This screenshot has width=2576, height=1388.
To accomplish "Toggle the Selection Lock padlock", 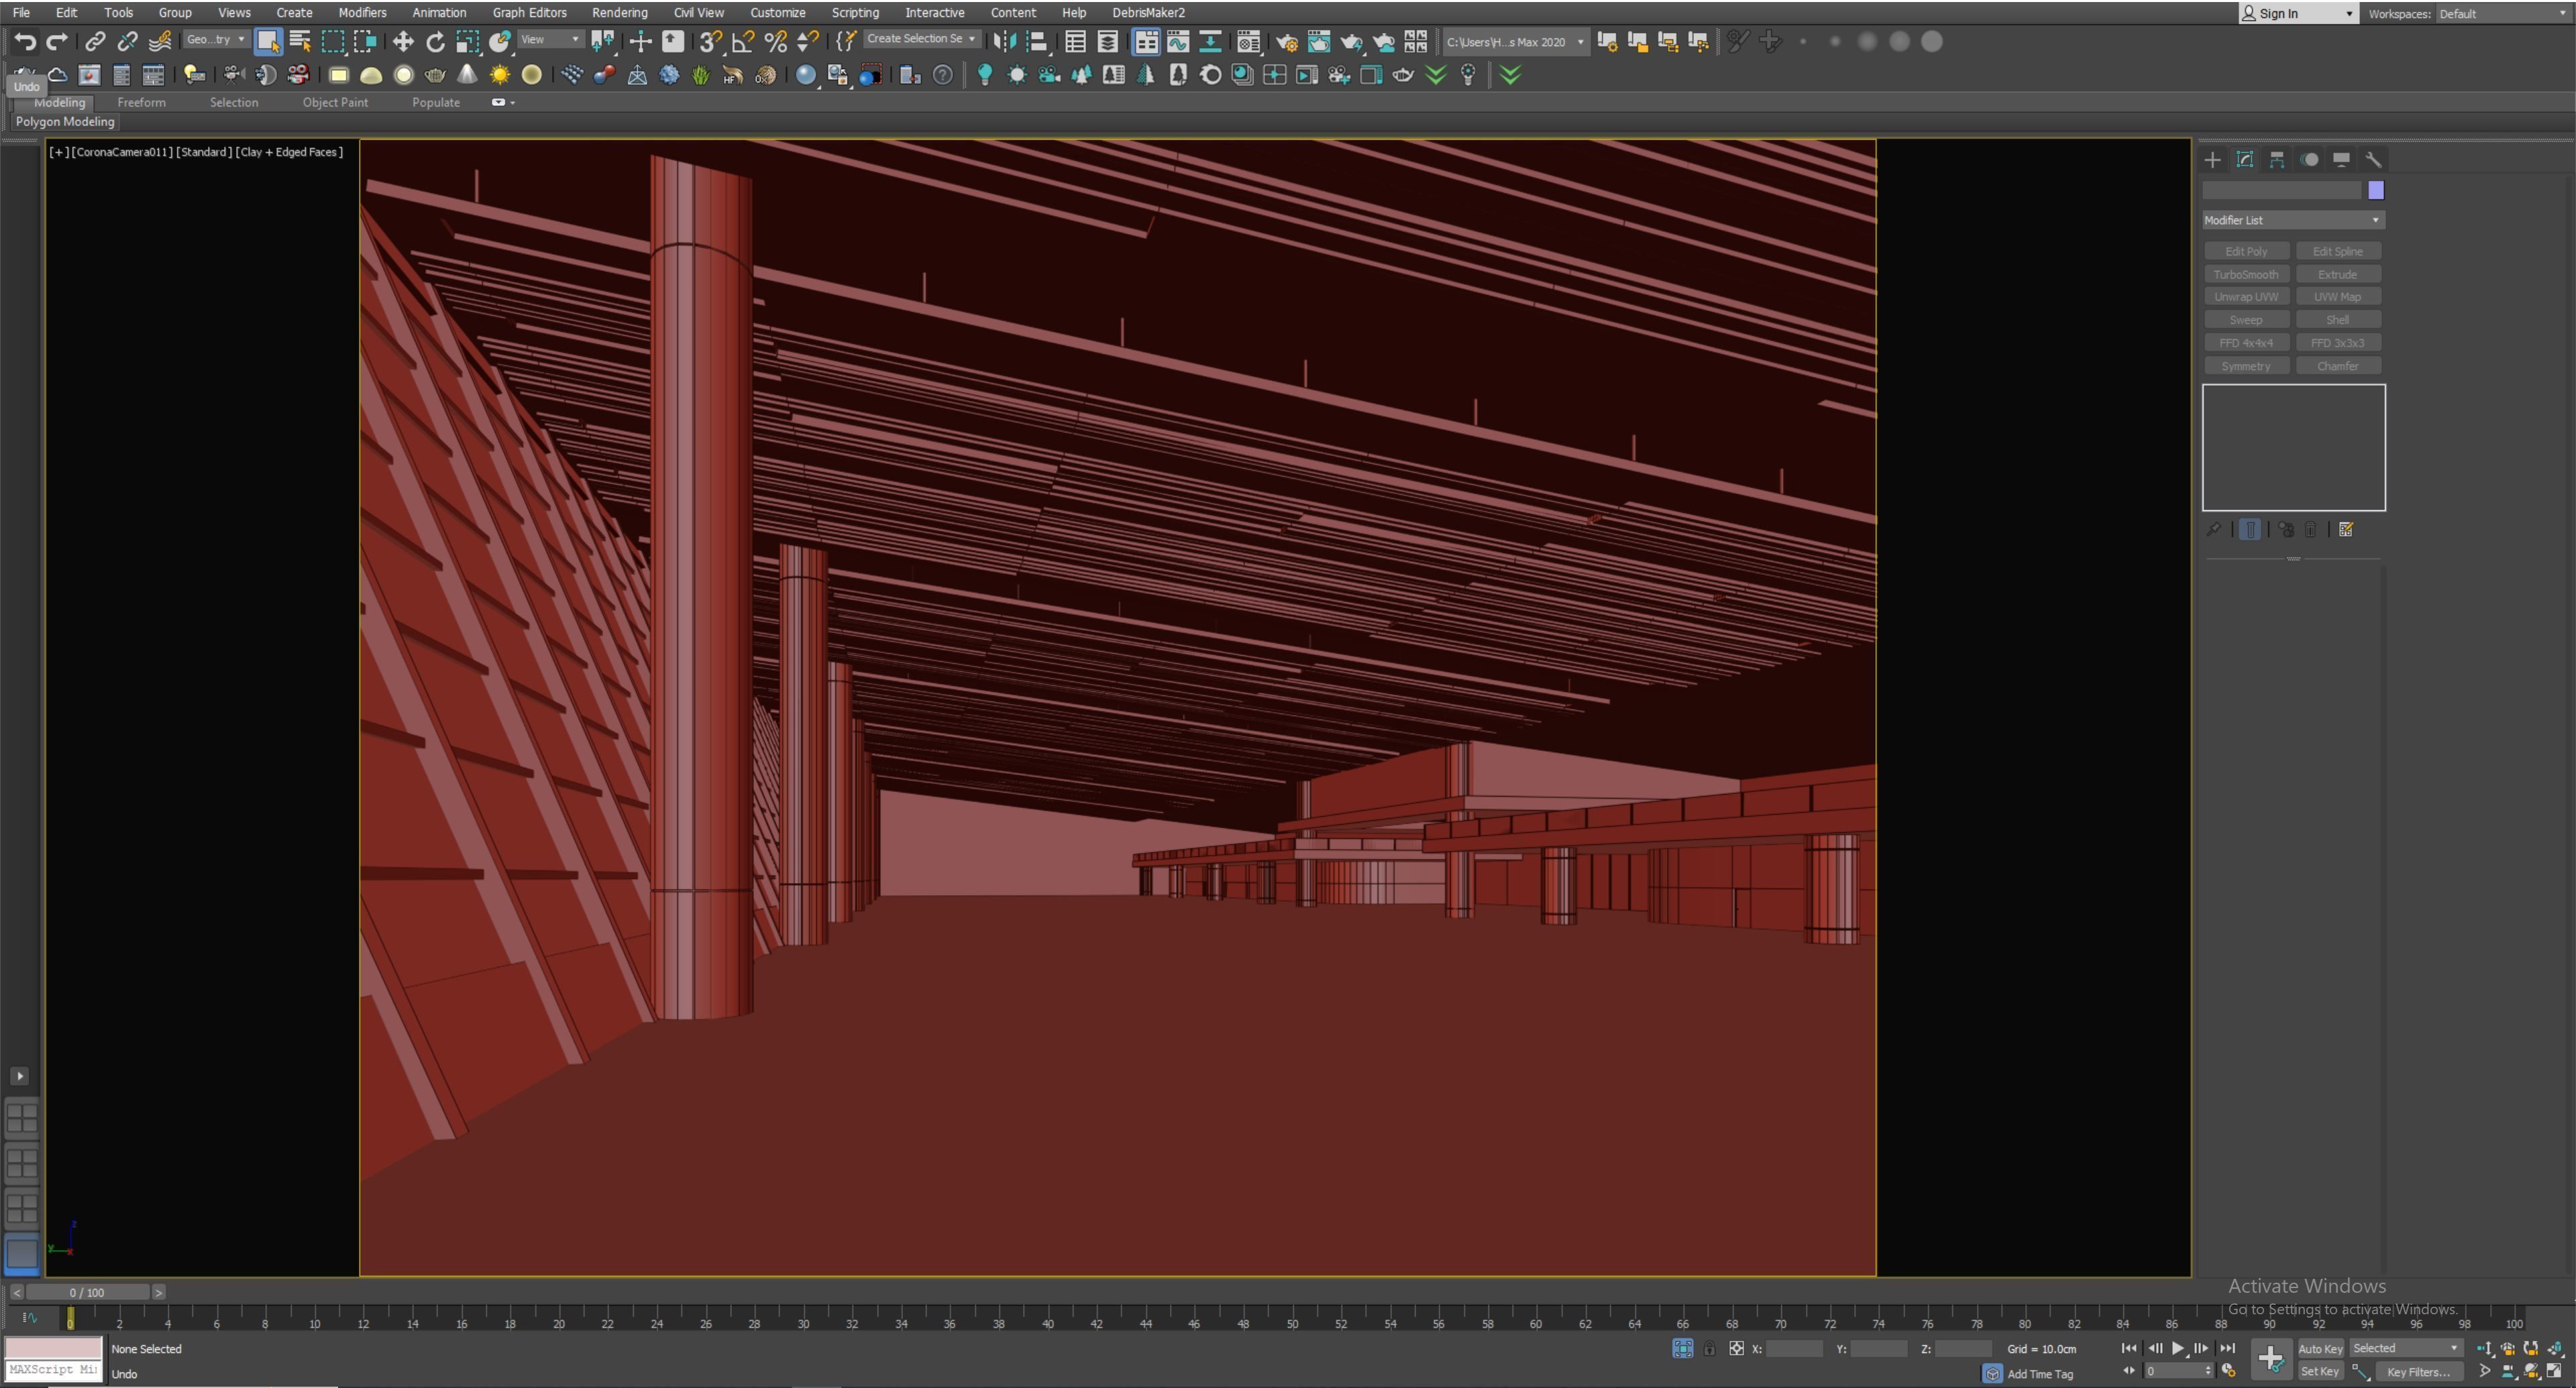I will [1710, 1349].
